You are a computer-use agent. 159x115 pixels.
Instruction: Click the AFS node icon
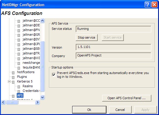click(13, 96)
